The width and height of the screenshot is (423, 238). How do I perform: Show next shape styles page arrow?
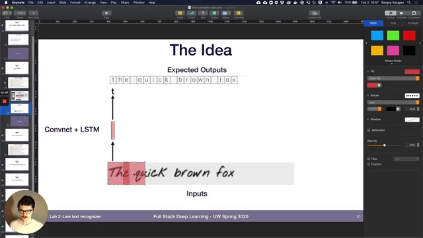coord(420,43)
